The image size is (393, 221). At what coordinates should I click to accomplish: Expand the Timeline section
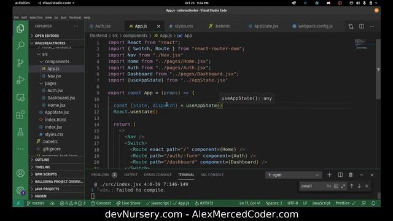click(x=57, y=167)
